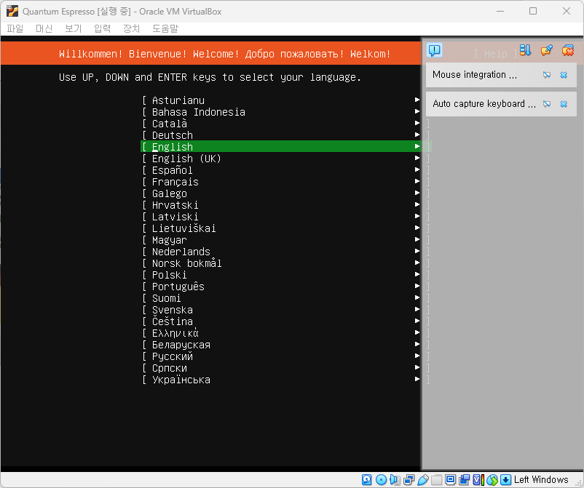The height and width of the screenshot is (488, 584).
Task: Expand the Mouse integration notification text
Action: click(475, 75)
